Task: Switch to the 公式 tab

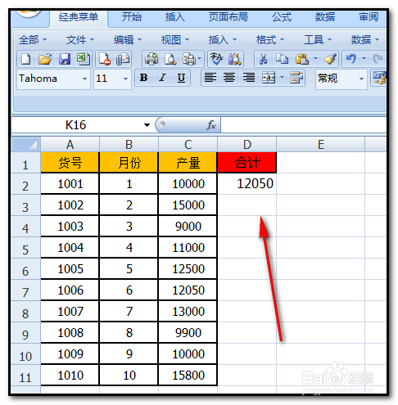Action: tap(282, 17)
